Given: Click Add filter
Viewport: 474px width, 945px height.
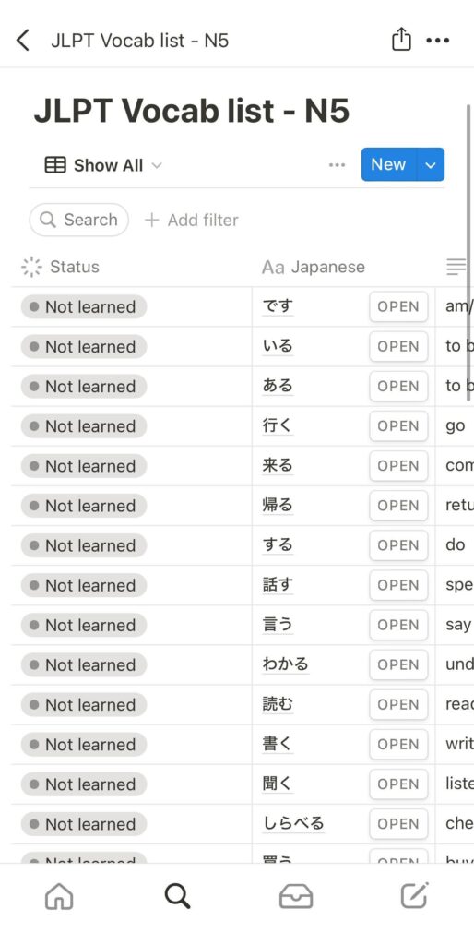Looking at the screenshot, I should [192, 220].
